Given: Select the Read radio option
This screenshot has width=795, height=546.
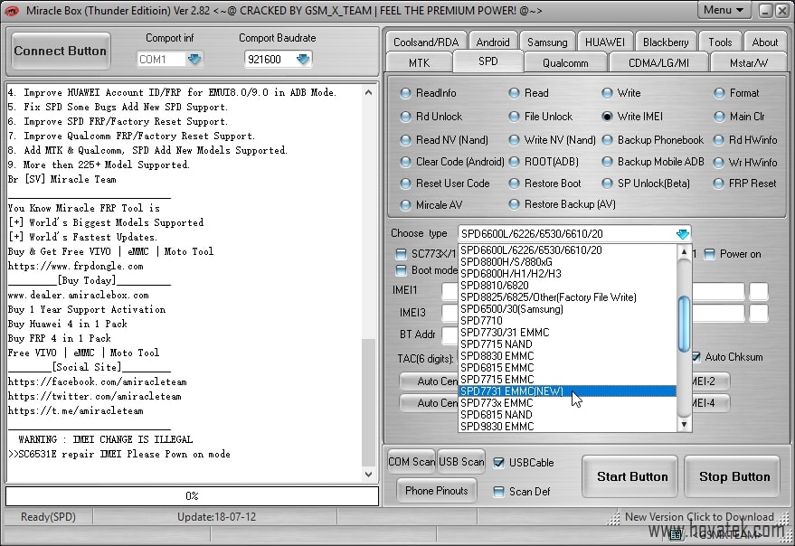Looking at the screenshot, I should click(x=529, y=93).
